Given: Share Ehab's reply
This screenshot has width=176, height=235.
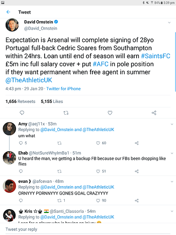Looking at the screenshot, I should tap(137, 172).
